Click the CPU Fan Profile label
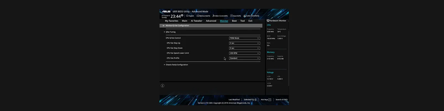Viewport: 444px width, 111px height. pyautogui.click(x=173, y=58)
